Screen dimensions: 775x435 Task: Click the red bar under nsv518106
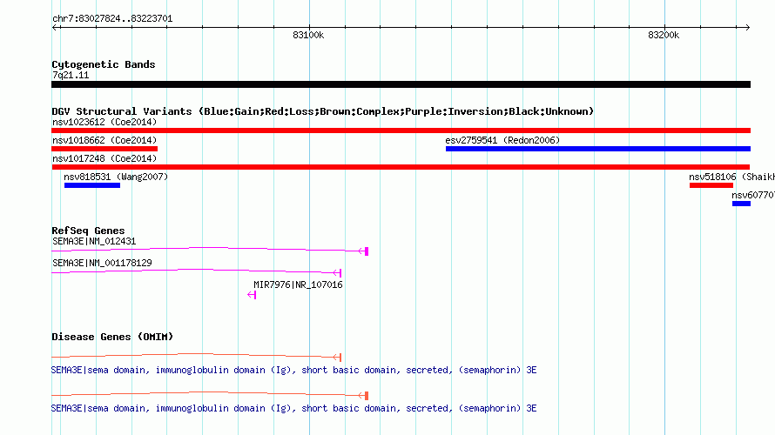point(711,185)
